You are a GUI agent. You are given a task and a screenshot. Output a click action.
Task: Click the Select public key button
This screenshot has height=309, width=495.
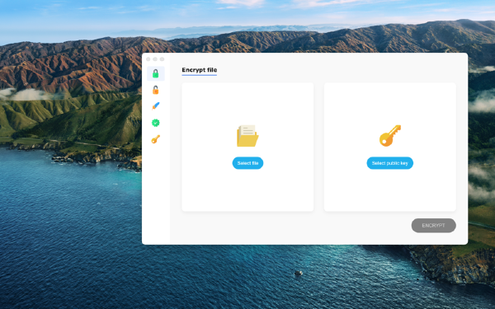pyautogui.click(x=390, y=163)
